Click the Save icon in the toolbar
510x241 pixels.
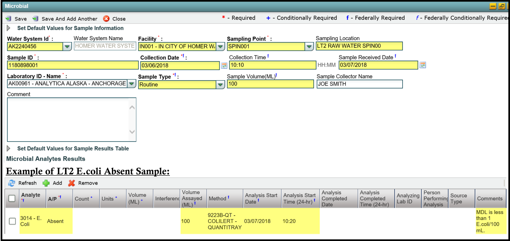(x=9, y=19)
